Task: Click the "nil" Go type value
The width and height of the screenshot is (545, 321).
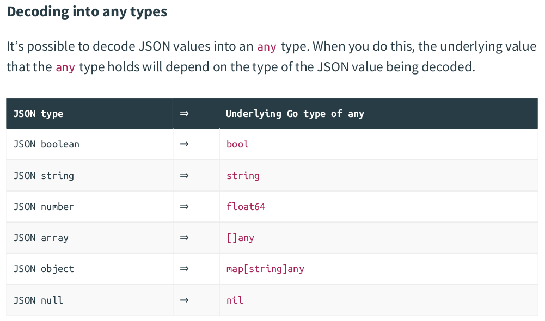Action: 235,300
